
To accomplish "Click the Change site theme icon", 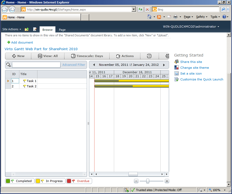I will coord(177,67).
